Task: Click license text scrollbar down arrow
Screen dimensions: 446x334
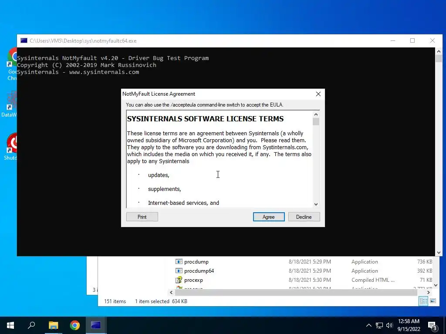Action: [x=316, y=204]
